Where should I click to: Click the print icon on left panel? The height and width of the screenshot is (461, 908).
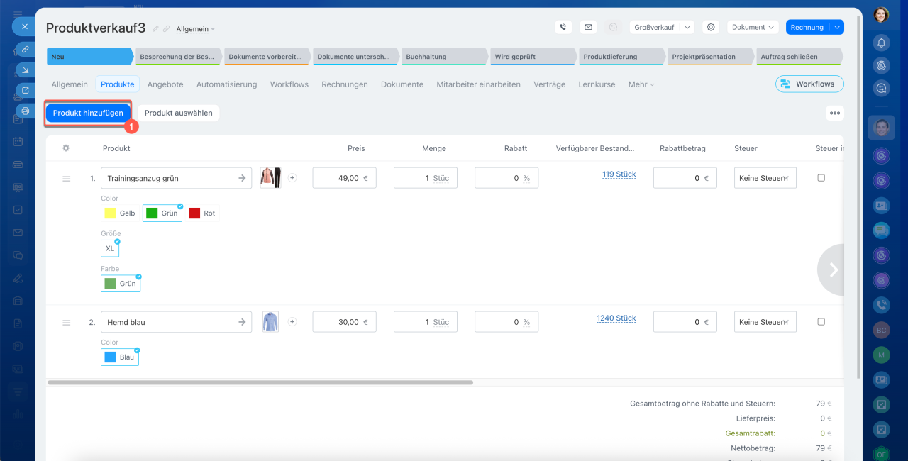(x=26, y=111)
